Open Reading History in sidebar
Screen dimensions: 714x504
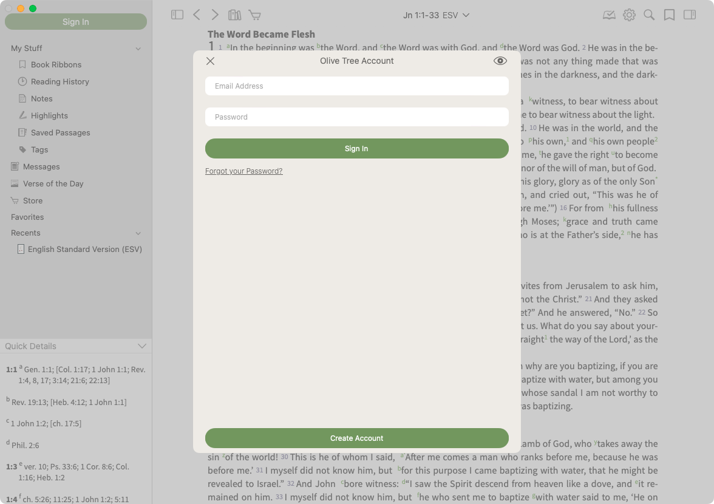pyautogui.click(x=59, y=81)
